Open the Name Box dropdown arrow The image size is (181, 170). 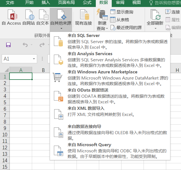[x=34, y=59]
